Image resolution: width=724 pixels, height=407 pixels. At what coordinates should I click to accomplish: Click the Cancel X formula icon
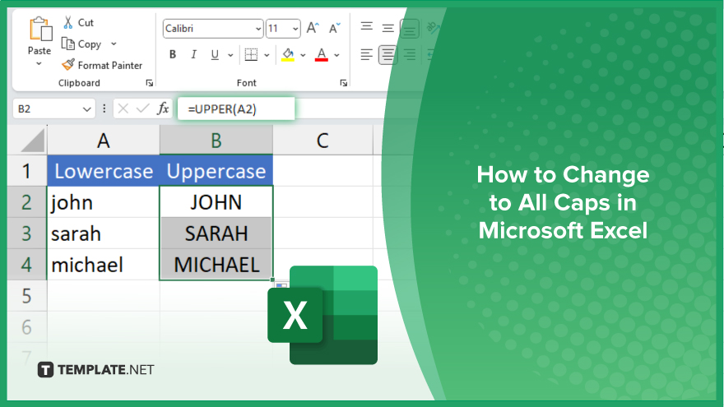(x=123, y=109)
